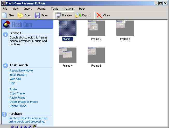Click the Record New Movie link
The width and height of the screenshot is (169, 128).
click(21, 71)
